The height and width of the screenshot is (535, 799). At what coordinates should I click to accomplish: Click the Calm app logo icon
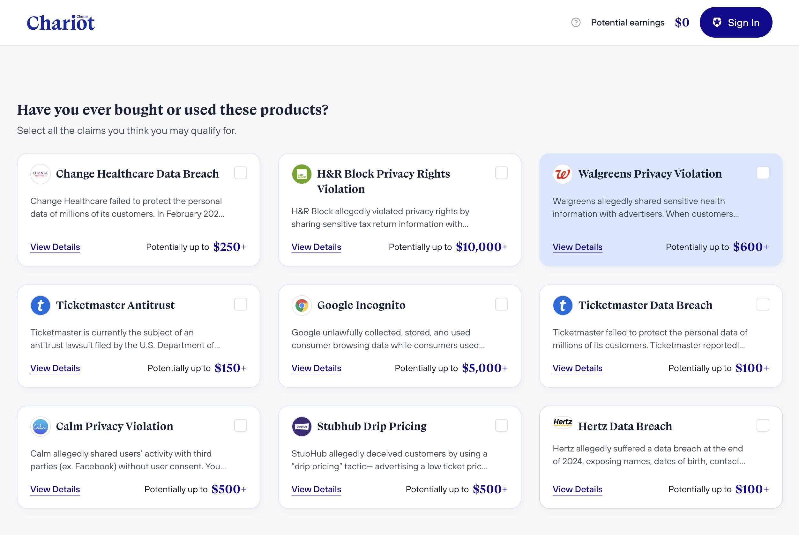[x=40, y=427]
